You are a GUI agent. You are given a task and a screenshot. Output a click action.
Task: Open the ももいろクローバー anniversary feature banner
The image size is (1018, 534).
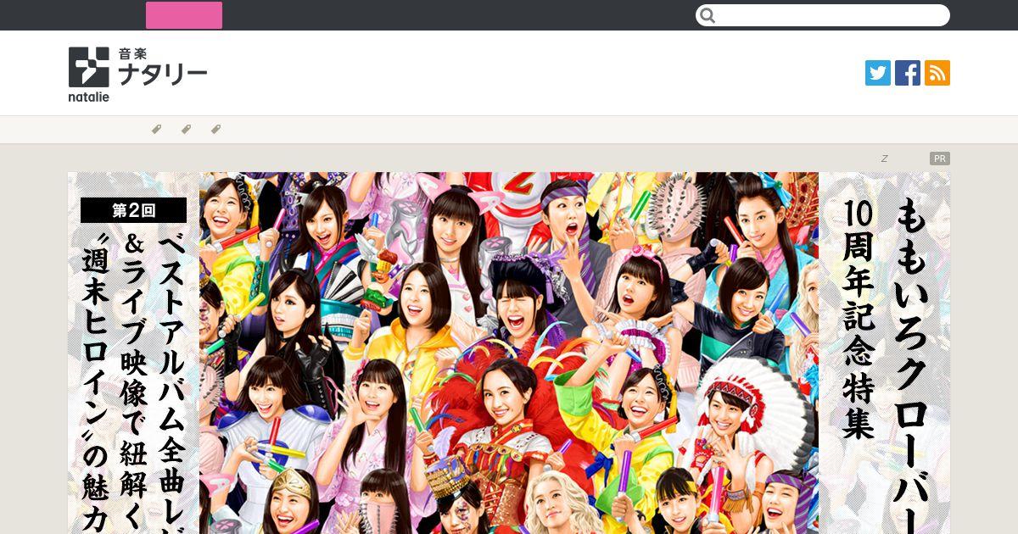(509, 353)
